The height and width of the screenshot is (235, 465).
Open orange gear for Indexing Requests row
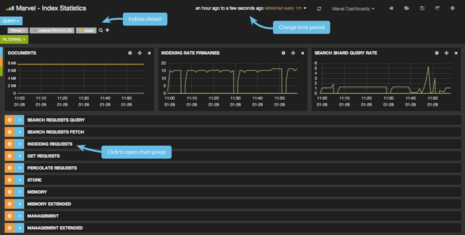point(9,144)
